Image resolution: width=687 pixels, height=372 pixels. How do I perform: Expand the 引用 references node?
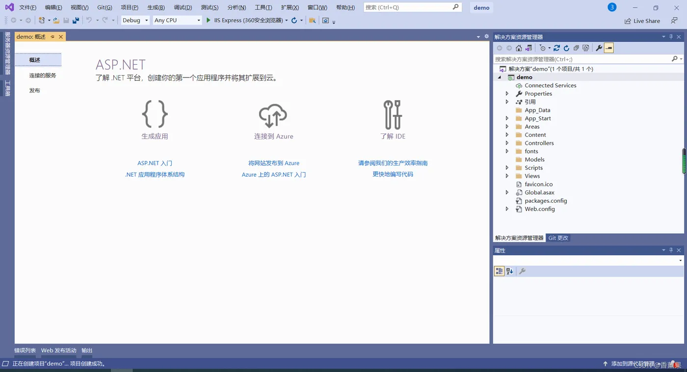pyautogui.click(x=507, y=102)
